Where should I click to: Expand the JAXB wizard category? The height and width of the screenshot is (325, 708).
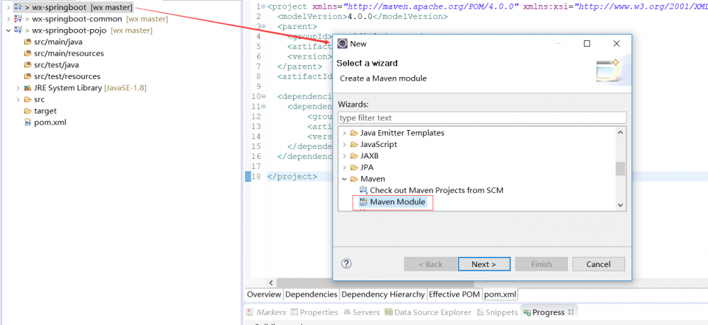tap(344, 156)
